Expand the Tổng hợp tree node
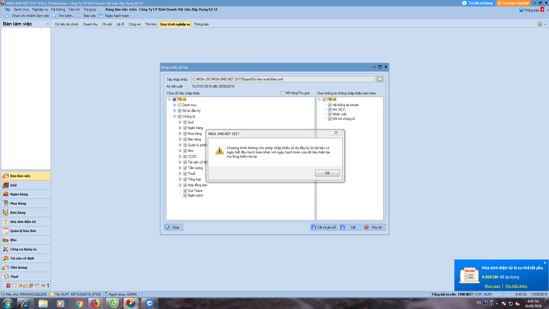549x309 pixels. 180,179
